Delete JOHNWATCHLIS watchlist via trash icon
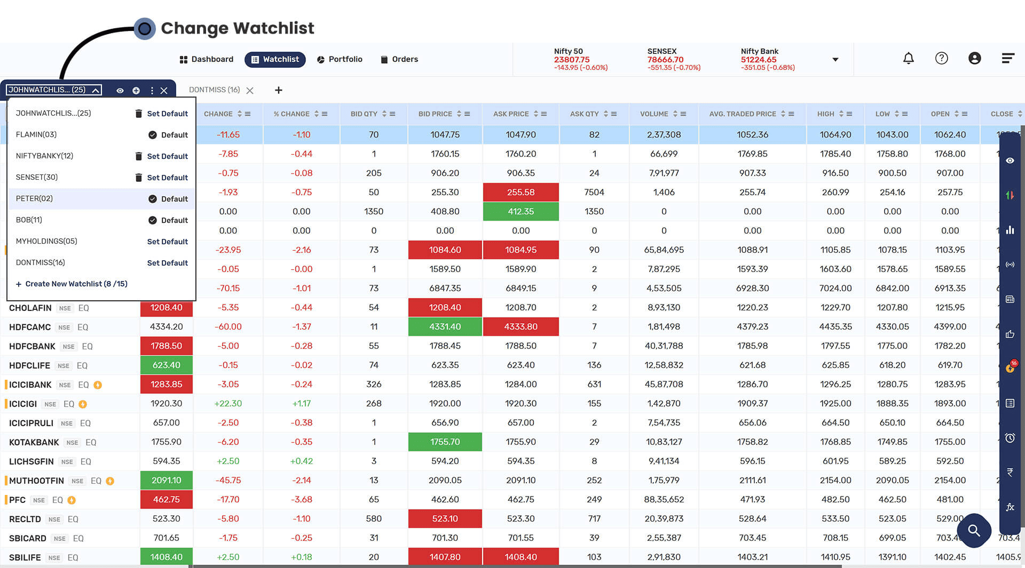The image size is (1025, 568). click(x=138, y=114)
